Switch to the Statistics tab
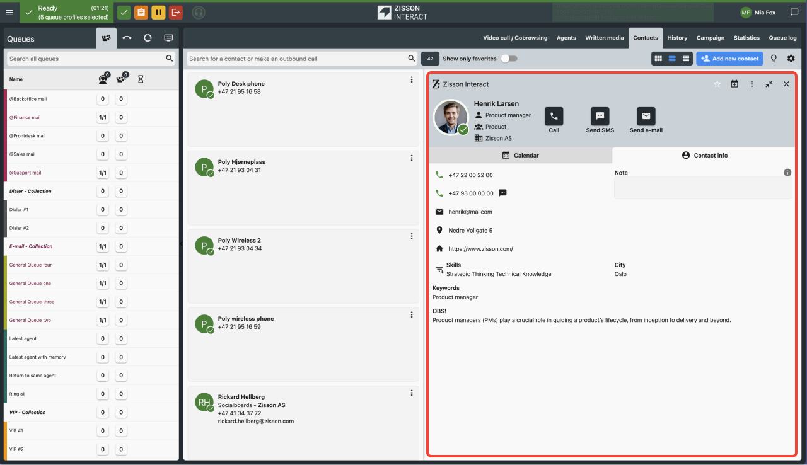807x465 pixels. [746, 38]
